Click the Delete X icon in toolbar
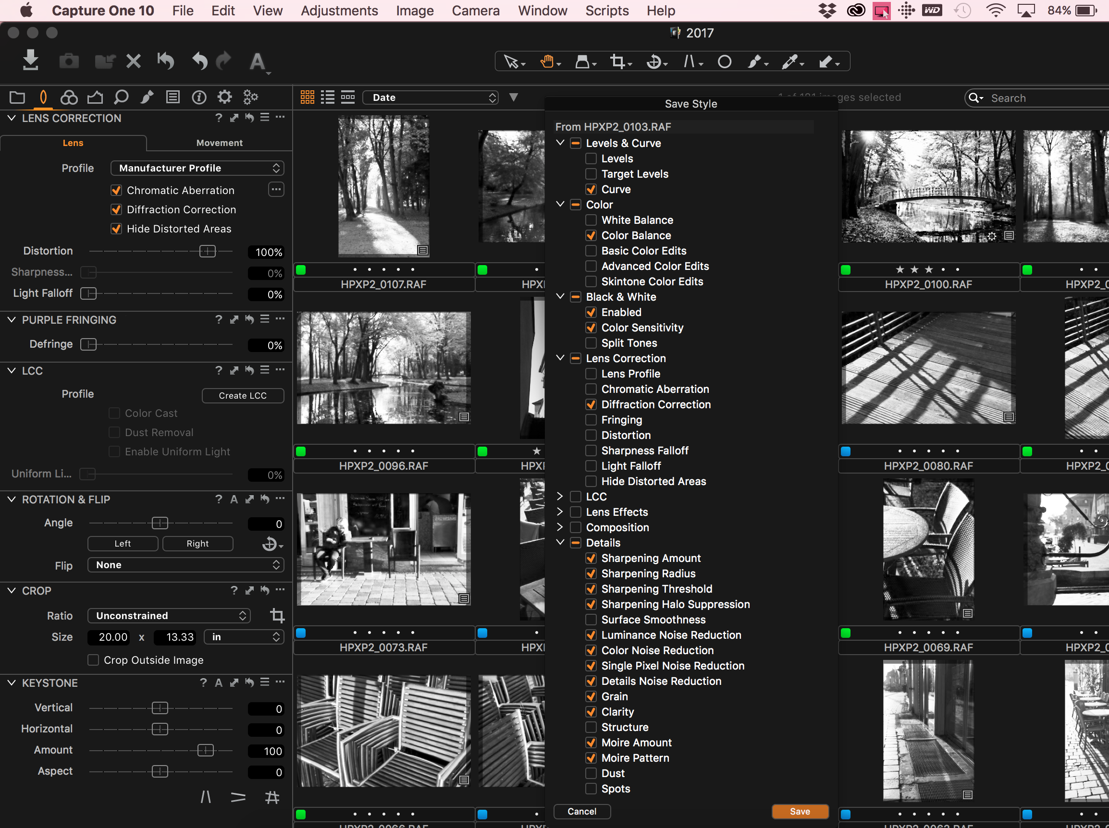Viewport: 1109px width, 828px height. pyautogui.click(x=134, y=61)
